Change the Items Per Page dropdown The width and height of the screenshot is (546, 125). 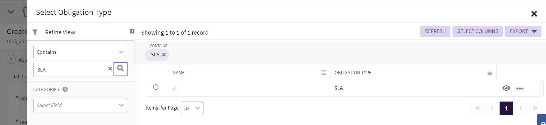(x=192, y=108)
